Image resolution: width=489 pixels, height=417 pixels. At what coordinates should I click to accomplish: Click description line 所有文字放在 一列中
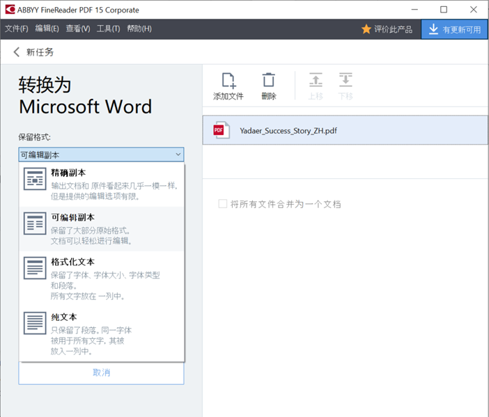88,296
